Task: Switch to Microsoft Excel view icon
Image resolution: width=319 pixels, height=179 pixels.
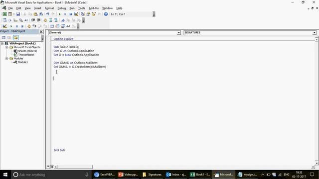Action: click(x=4, y=14)
